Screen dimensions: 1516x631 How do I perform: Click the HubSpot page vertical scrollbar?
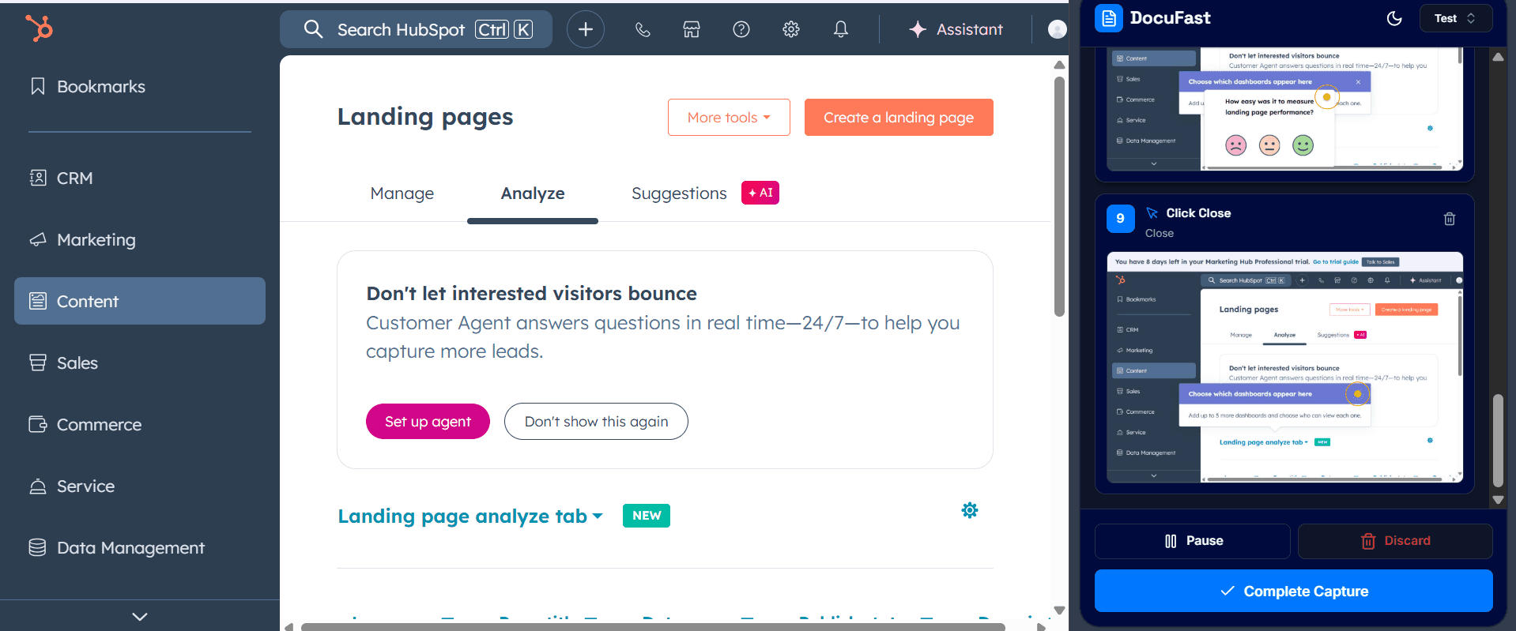tap(1059, 197)
